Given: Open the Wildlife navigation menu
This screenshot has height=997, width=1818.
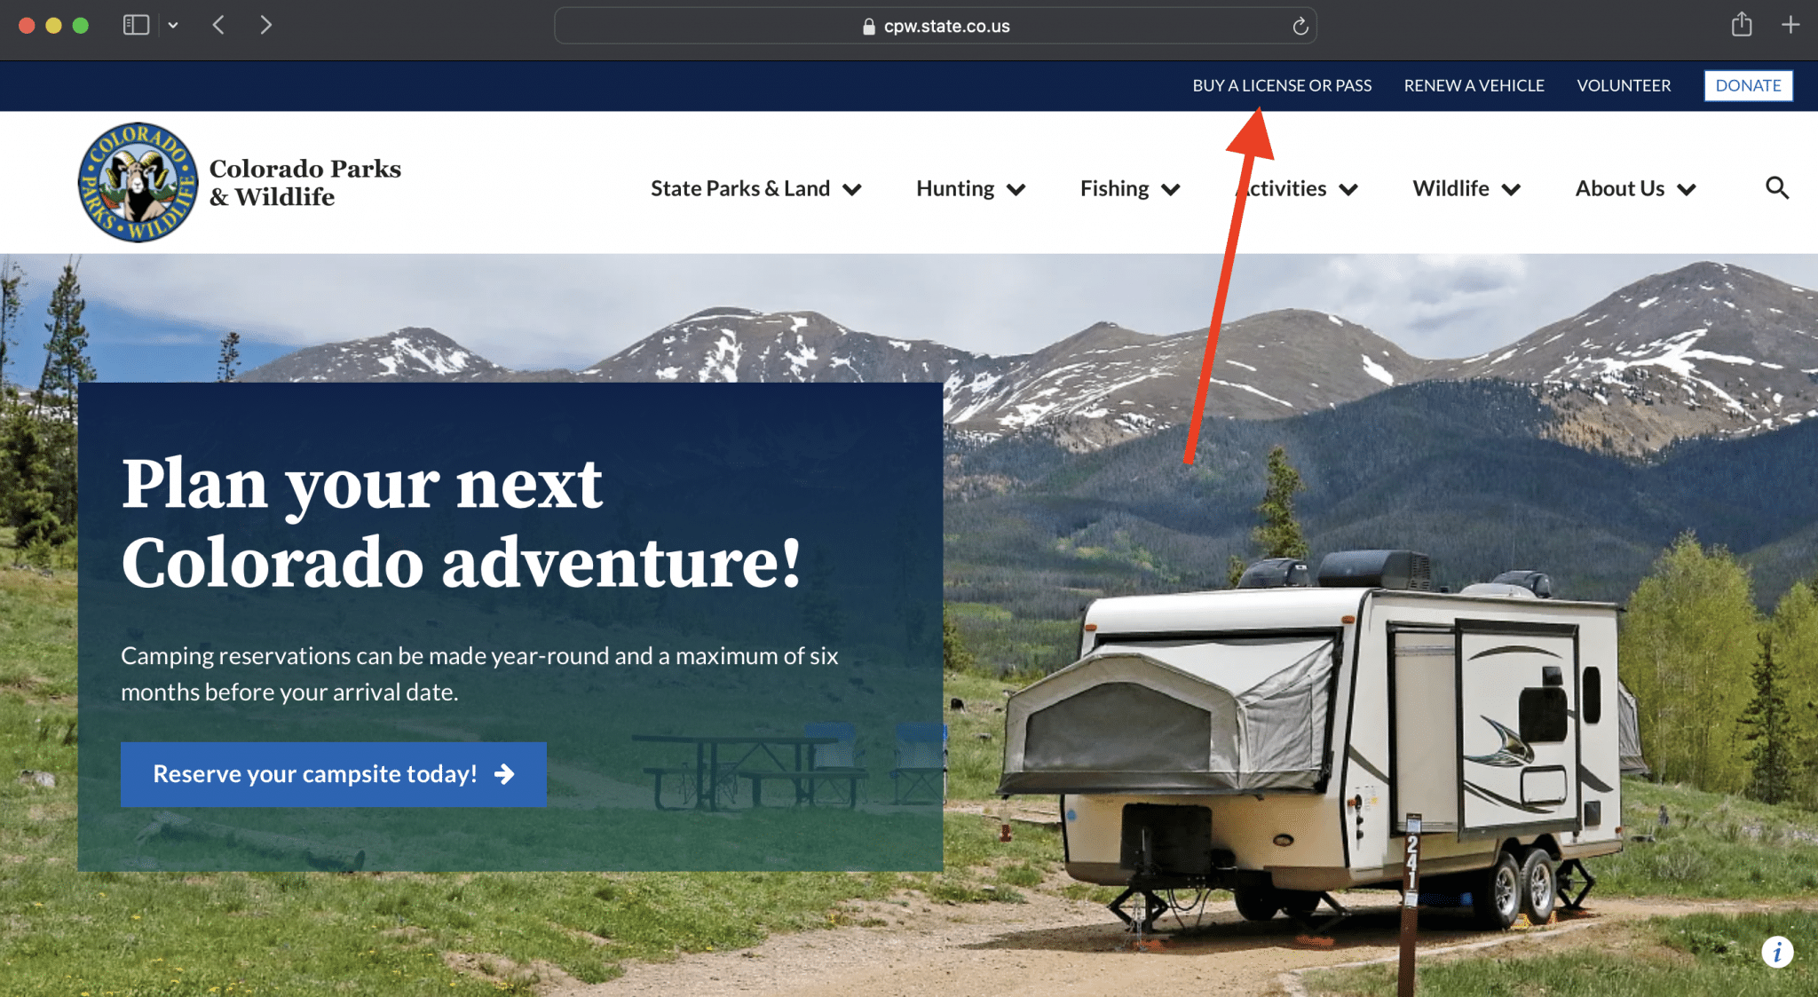Looking at the screenshot, I should (x=1466, y=188).
